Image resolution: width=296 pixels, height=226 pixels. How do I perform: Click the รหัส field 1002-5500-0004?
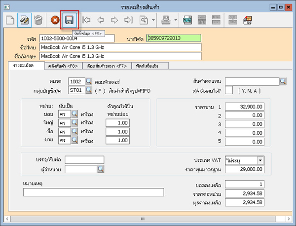[x=77, y=38]
